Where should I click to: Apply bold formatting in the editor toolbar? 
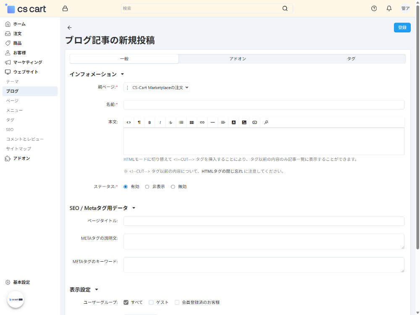150,122
